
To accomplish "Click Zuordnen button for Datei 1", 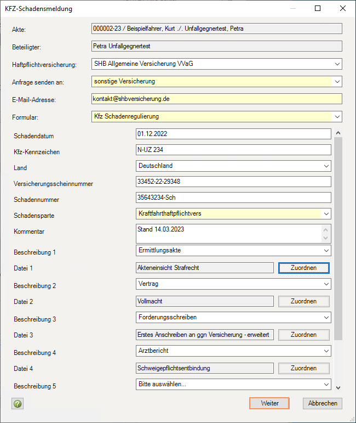I will (304, 268).
